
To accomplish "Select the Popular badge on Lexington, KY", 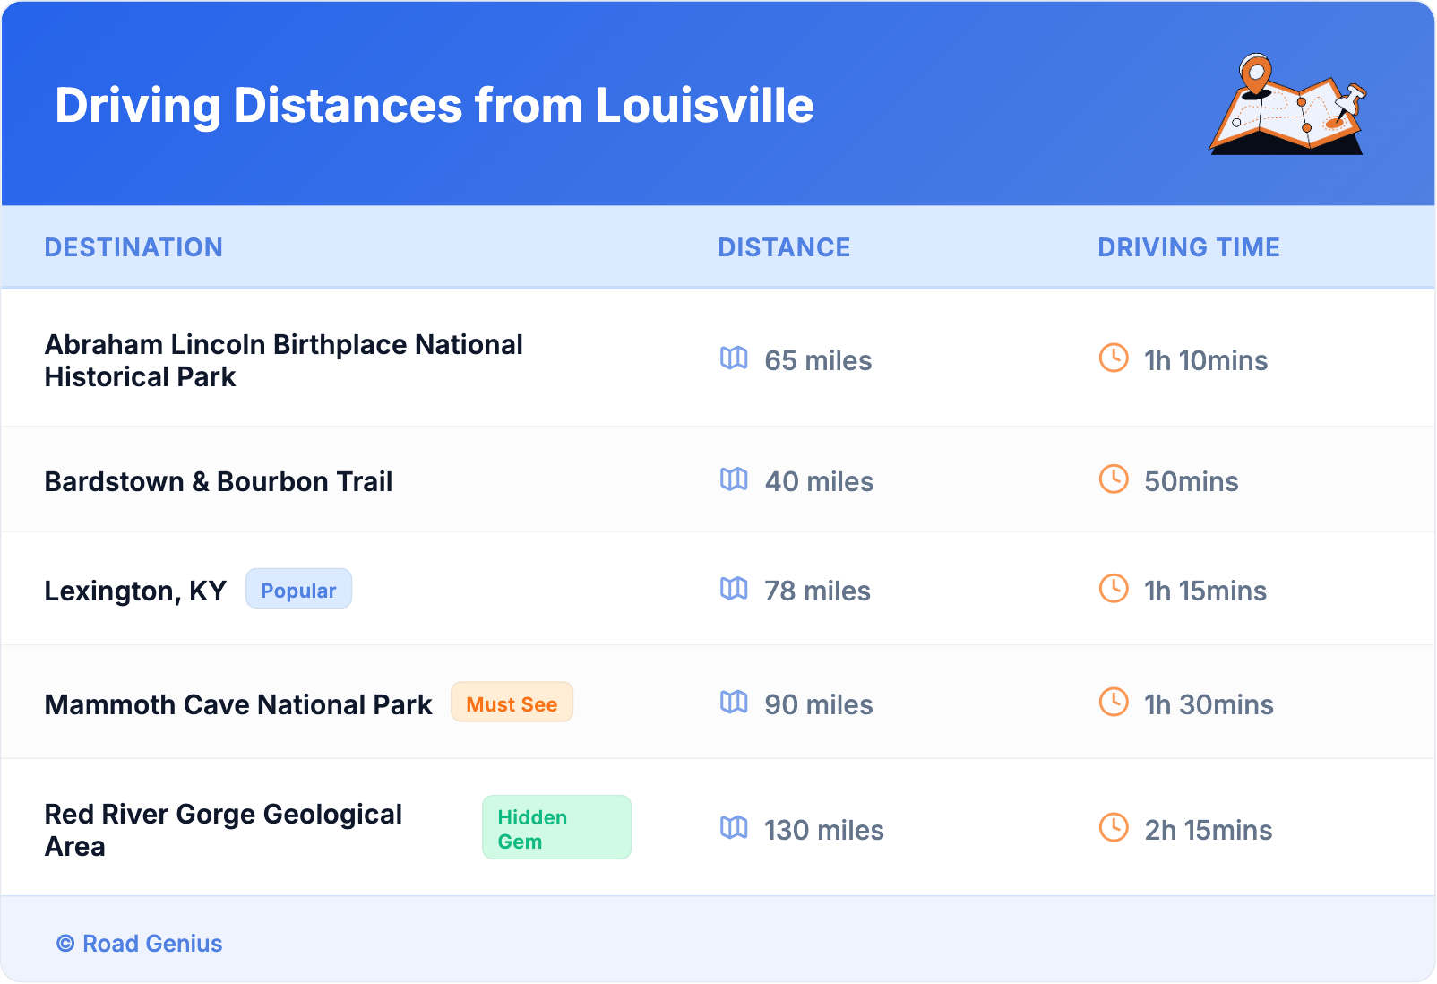I will tap(298, 590).
